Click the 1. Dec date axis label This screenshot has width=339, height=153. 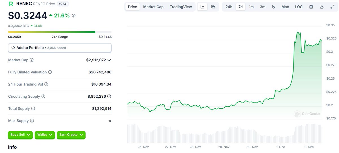pos(281,147)
